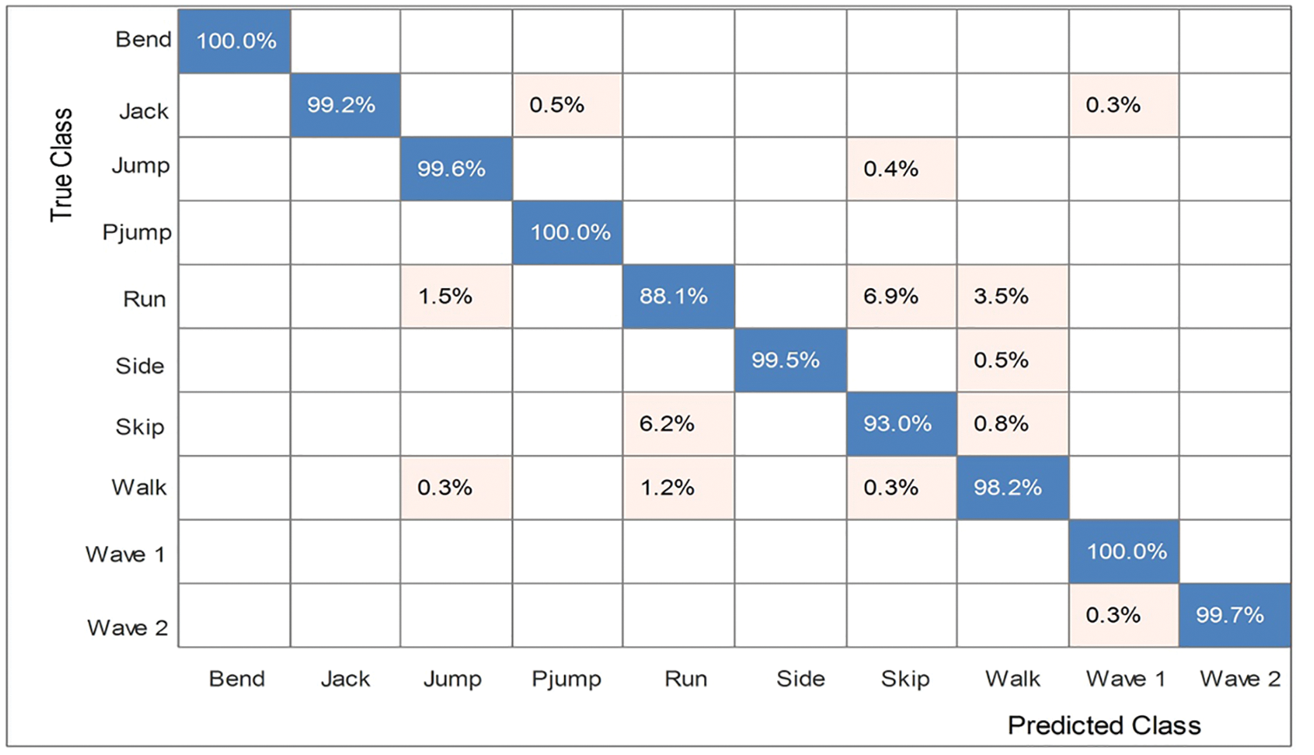Select the 88.1% Run accuracy cell
This screenshot has height=755, width=1314.
pos(678,297)
